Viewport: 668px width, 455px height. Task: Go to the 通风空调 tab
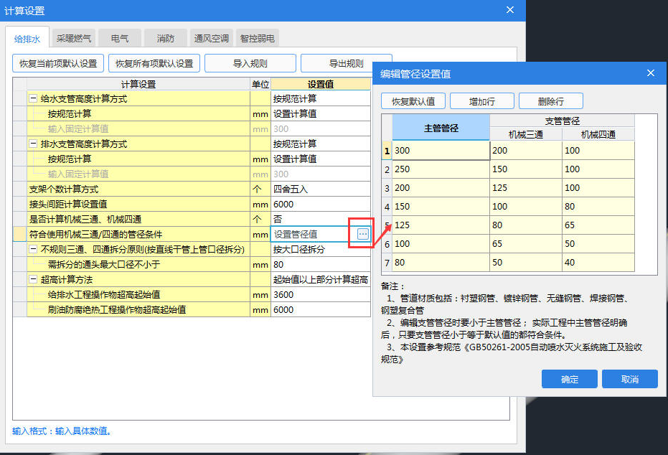pos(211,39)
